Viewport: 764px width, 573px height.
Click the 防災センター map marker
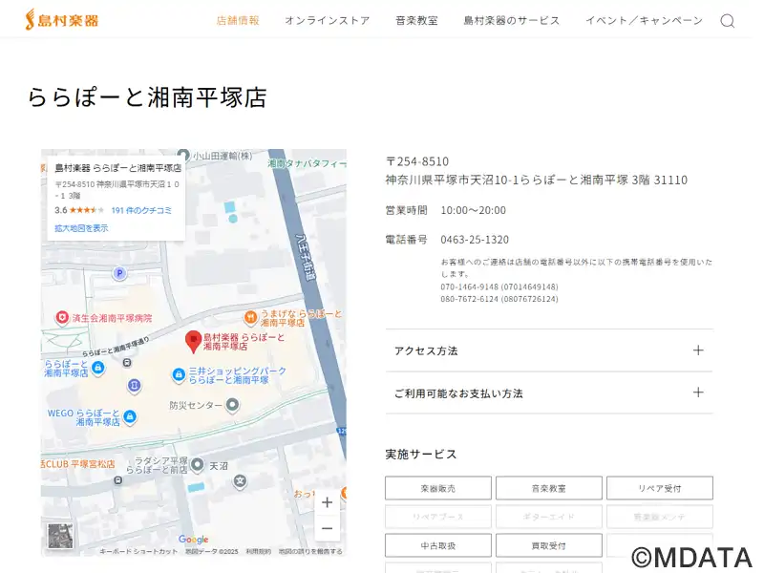click(231, 405)
